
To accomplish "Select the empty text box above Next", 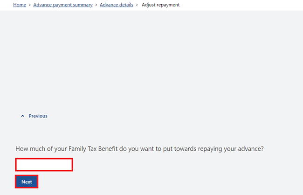I will pos(44,165).
